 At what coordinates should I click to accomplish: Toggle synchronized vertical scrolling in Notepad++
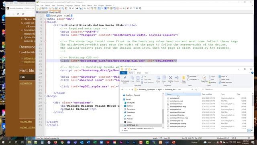[92, 8]
